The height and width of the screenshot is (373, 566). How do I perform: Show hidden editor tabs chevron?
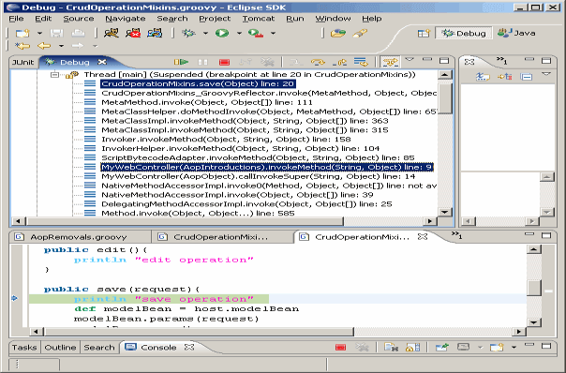tap(457, 235)
